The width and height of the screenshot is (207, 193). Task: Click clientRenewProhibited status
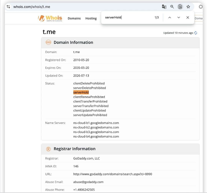(x=89, y=97)
